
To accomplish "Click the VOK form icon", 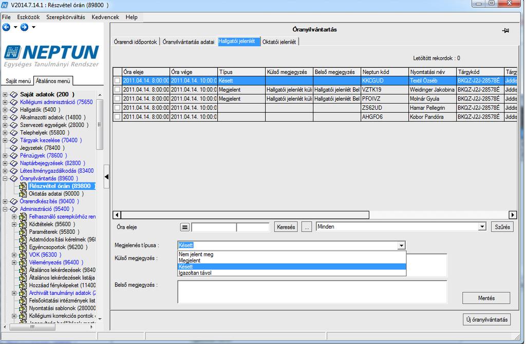I will (x=23, y=255).
